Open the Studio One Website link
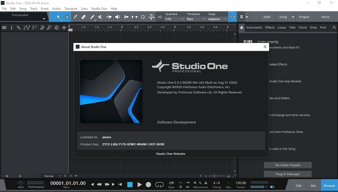338x192 pixels. click(171, 154)
